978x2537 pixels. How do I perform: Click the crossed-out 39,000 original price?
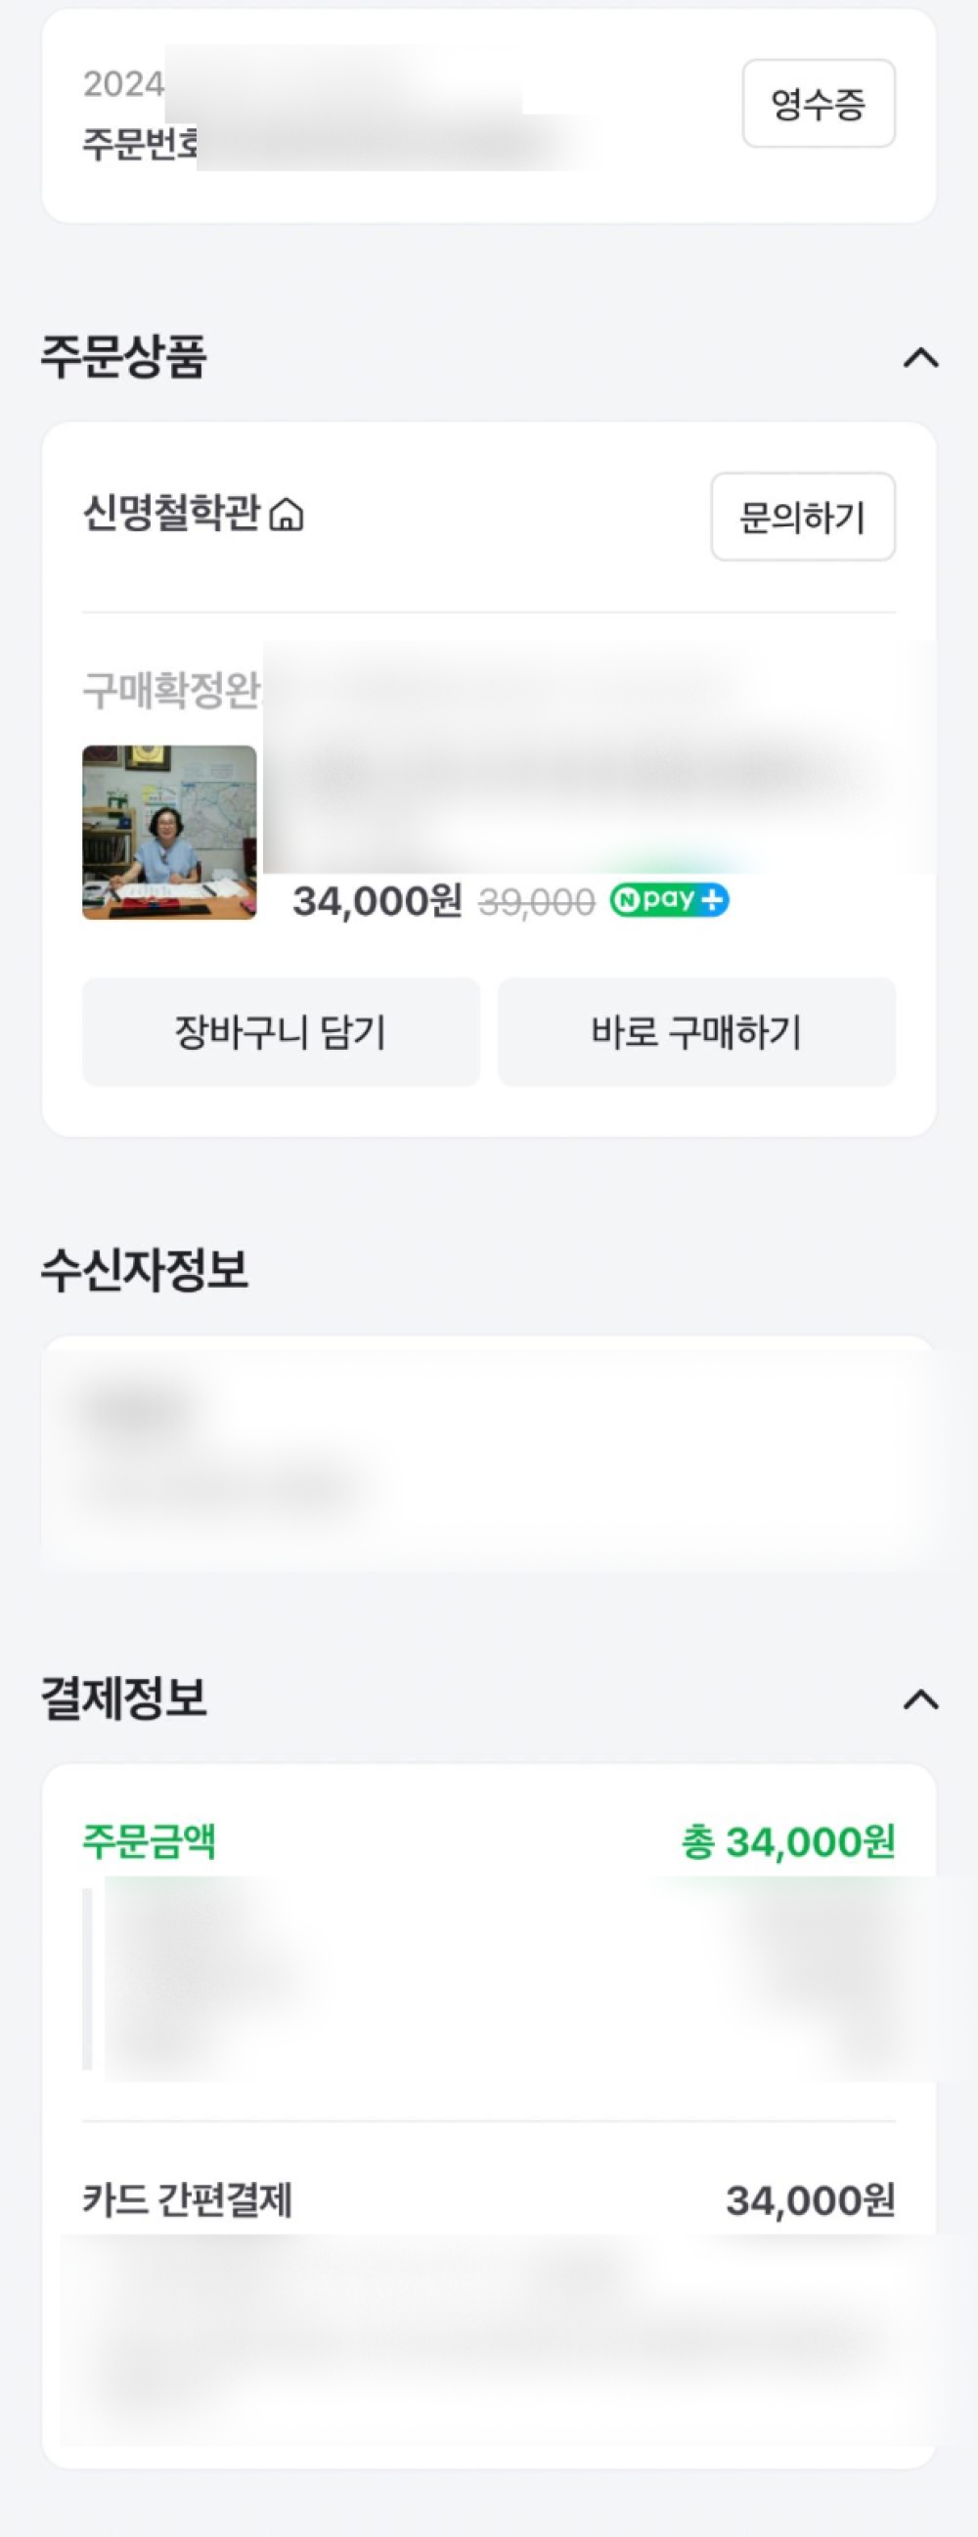537,902
